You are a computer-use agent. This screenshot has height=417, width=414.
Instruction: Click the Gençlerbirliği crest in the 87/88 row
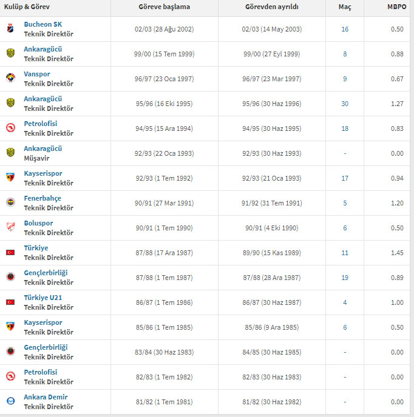click(x=11, y=277)
